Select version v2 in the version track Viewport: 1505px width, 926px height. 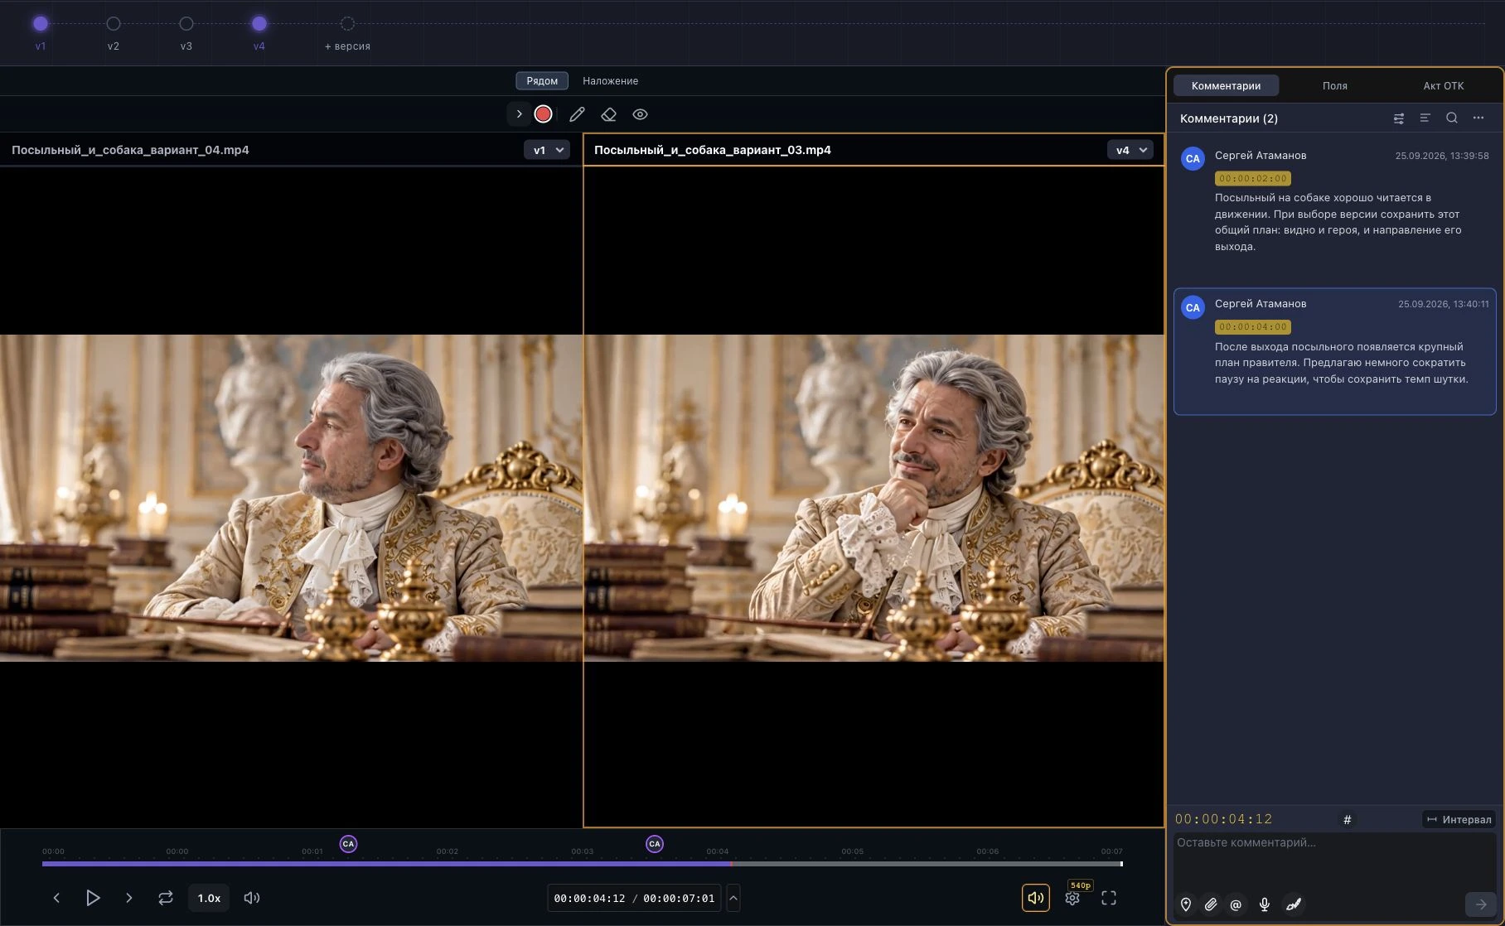[x=114, y=24]
